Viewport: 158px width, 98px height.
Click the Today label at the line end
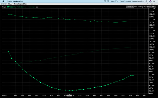coord(132,75)
